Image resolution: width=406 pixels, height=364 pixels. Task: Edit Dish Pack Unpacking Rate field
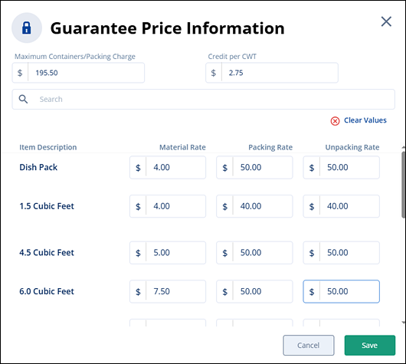[341, 167]
